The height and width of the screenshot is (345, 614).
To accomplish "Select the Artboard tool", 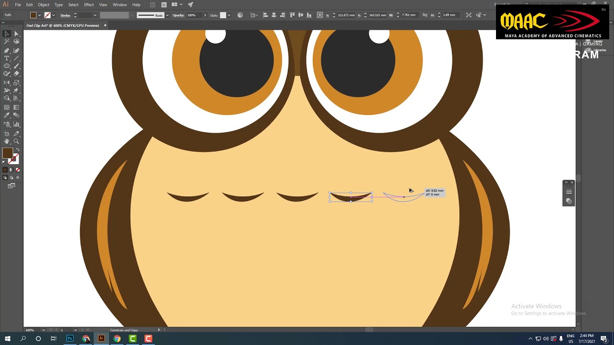I will [7, 133].
